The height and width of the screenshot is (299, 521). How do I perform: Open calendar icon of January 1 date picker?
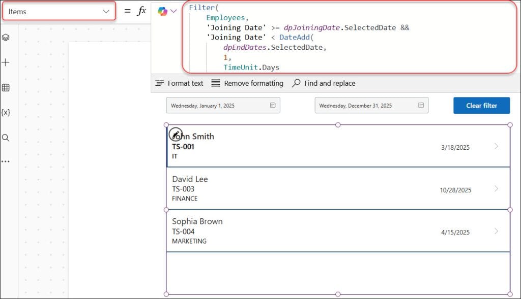tap(273, 106)
